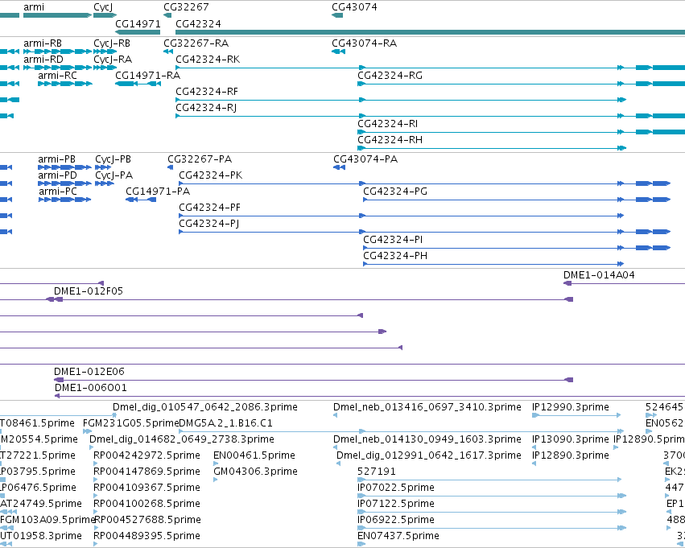Select Dmel_neb_013416_0697_3410.3prime label

click(427, 407)
